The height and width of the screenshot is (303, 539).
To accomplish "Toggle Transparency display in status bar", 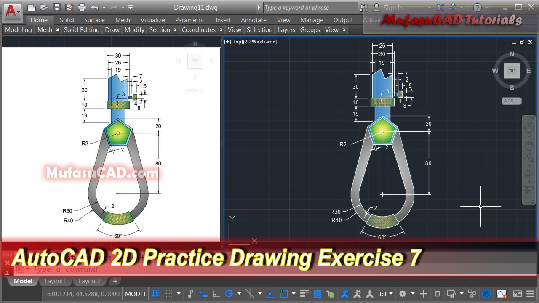I will [x=318, y=294].
